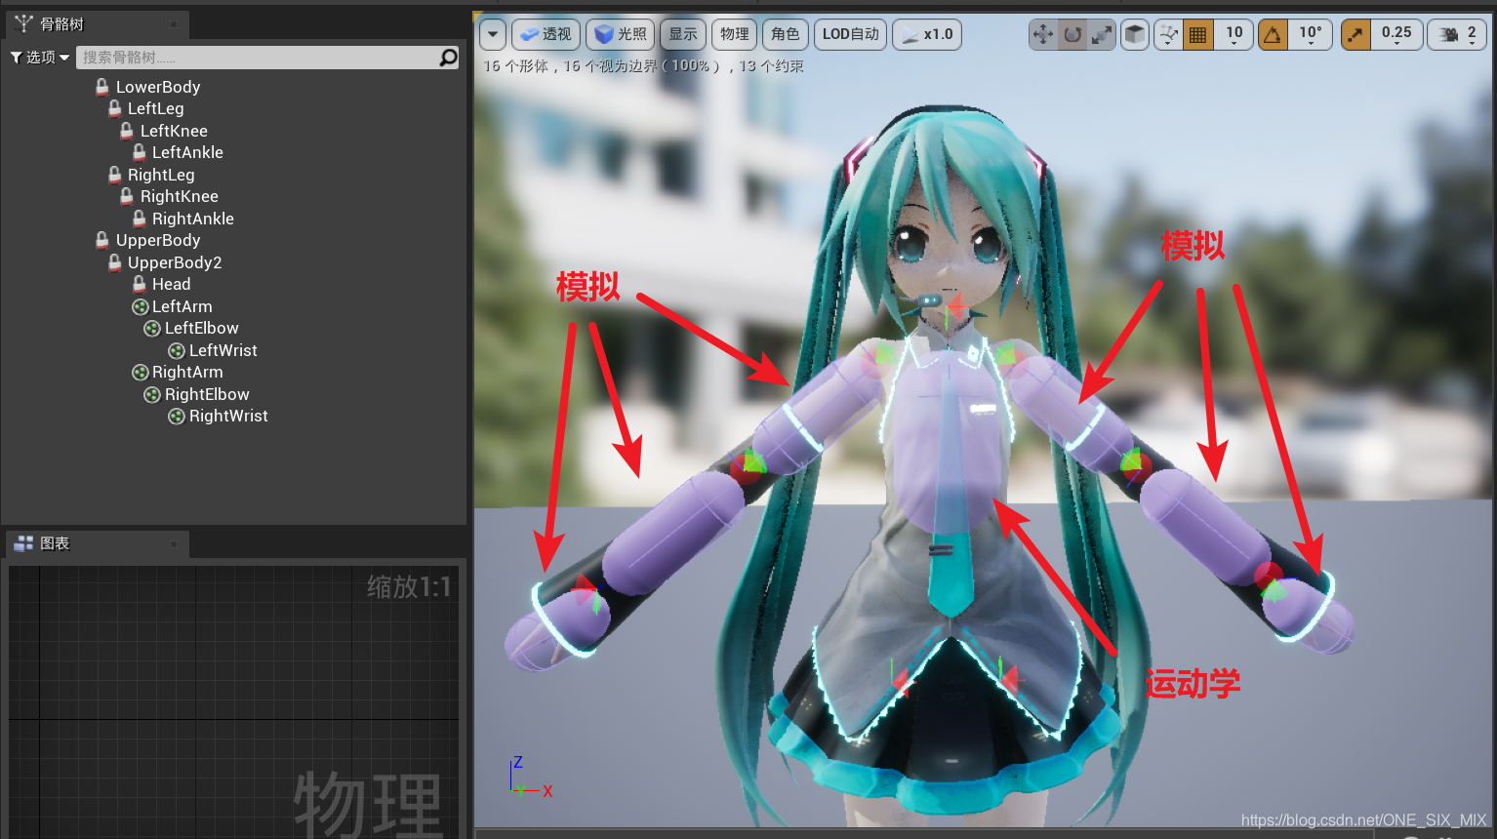Open the 选项 filter dropdown

39,57
